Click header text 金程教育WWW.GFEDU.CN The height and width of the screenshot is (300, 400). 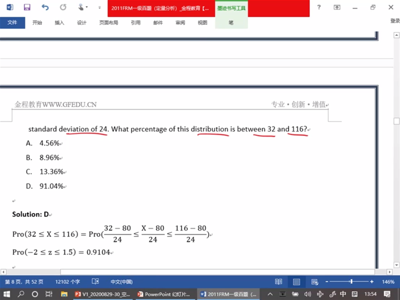[55, 104]
